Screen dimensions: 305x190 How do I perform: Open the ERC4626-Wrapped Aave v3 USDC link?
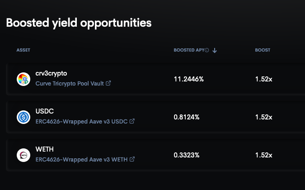81,122
